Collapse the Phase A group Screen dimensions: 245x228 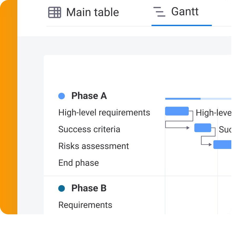click(x=89, y=96)
